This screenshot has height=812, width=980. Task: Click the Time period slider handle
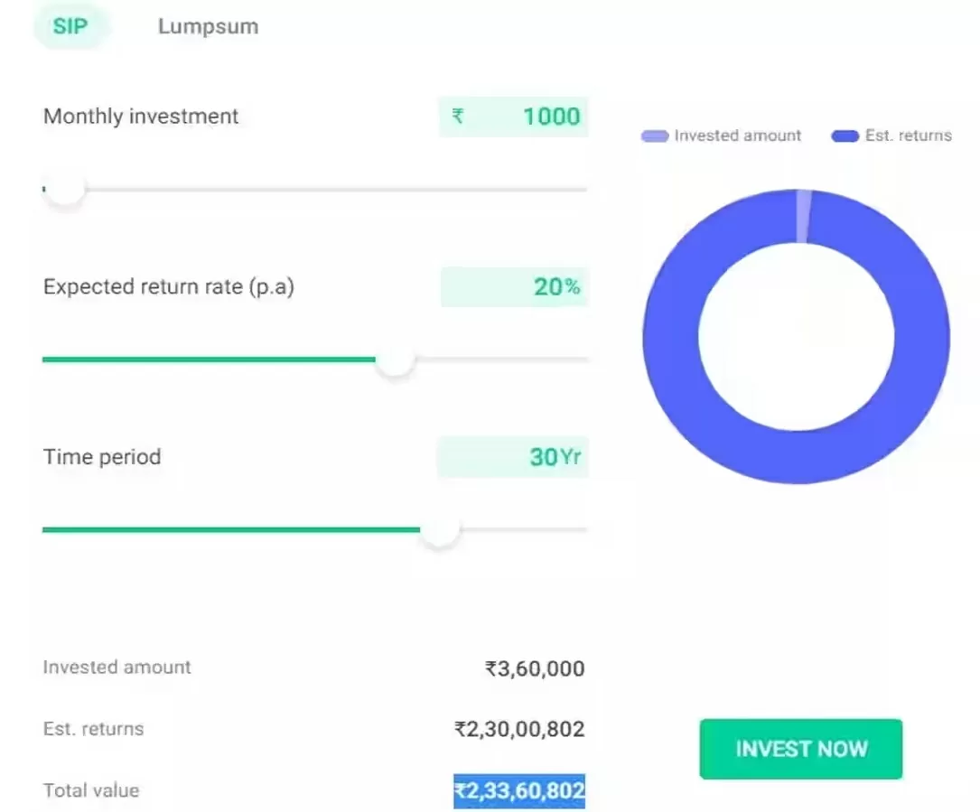pos(440,529)
